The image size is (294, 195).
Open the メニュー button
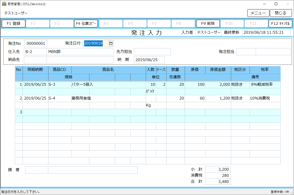[258, 13]
